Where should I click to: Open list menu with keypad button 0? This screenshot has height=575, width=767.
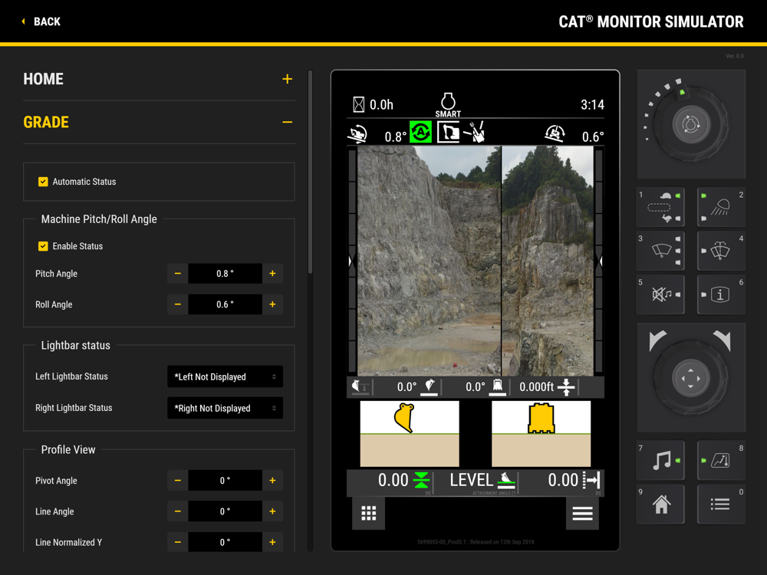(722, 504)
